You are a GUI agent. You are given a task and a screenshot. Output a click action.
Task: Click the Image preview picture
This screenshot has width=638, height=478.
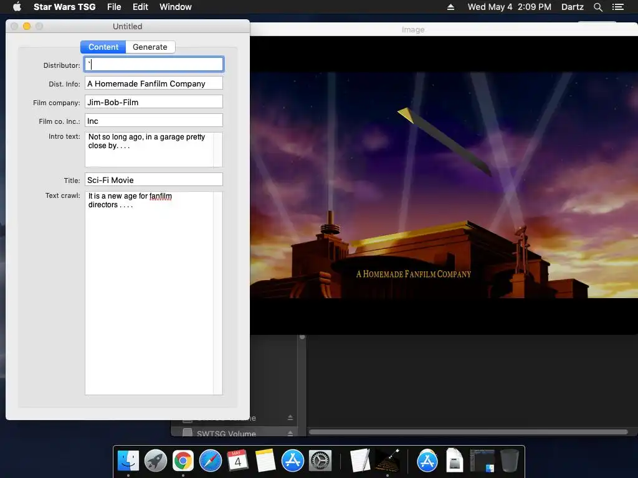444,185
